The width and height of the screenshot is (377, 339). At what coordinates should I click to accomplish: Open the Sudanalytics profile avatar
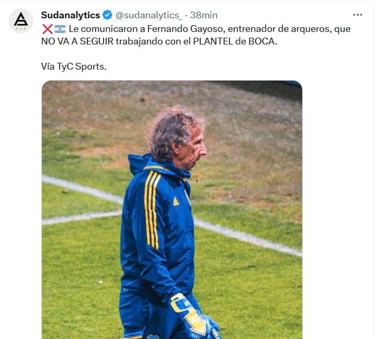(21, 21)
